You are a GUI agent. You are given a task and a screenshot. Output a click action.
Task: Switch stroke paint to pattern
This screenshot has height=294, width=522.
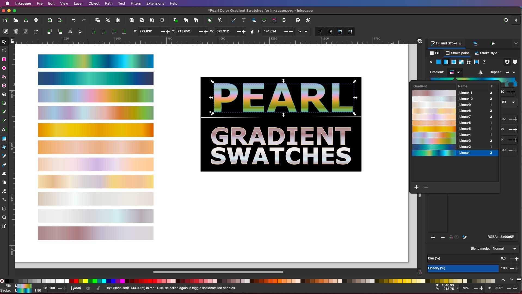point(469,62)
